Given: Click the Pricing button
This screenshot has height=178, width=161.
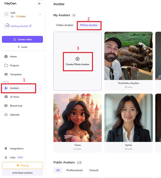Looking at the screenshot, I should 22,165.
